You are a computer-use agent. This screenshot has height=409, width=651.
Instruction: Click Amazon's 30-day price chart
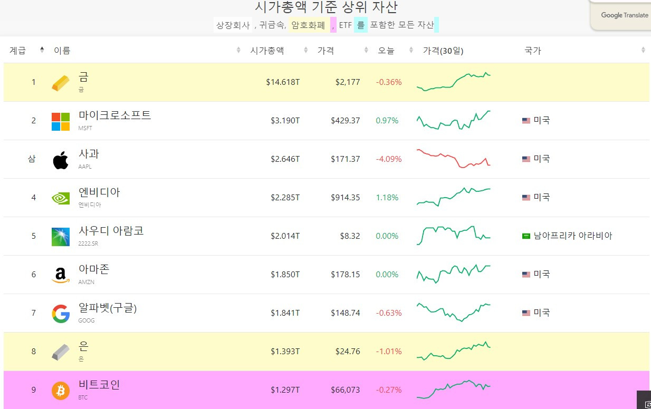point(454,274)
